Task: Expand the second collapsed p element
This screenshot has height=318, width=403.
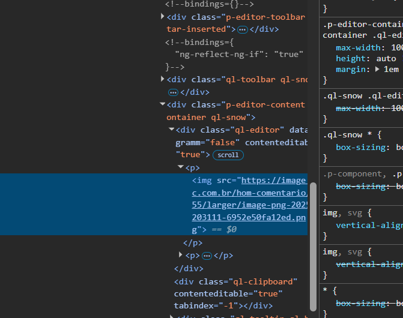Action: pyautogui.click(x=181, y=255)
